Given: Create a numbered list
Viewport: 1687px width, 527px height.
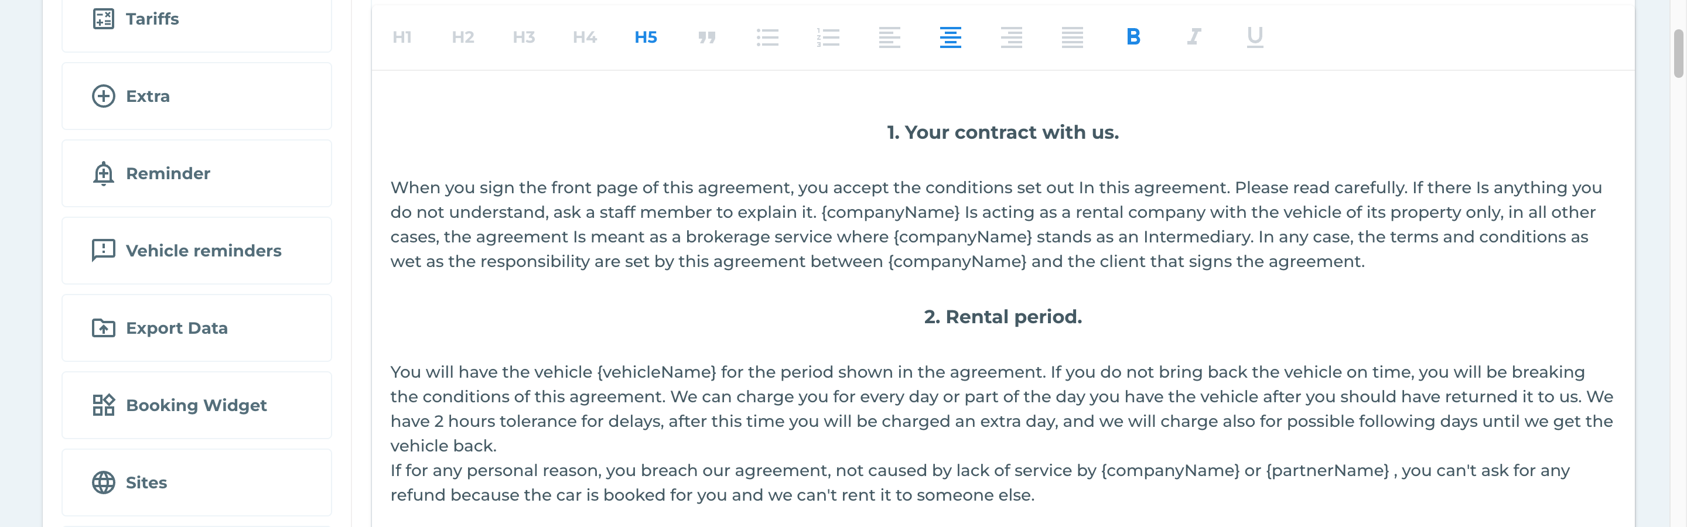Looking at the screenshot, I should (x=828, y=37).
